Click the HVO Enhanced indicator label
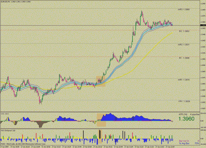The image size is (206, 148). [8, 131]
